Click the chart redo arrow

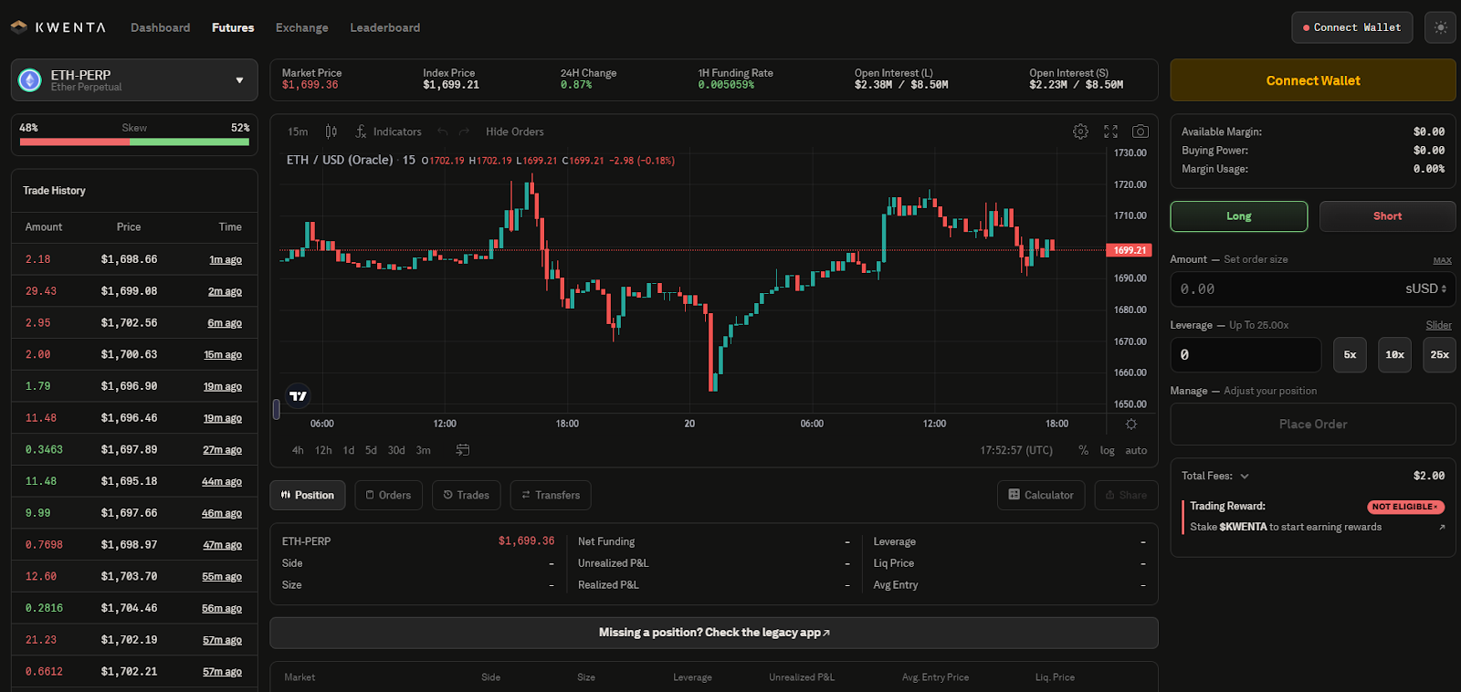pyautogui.click(x=464, y=131)
